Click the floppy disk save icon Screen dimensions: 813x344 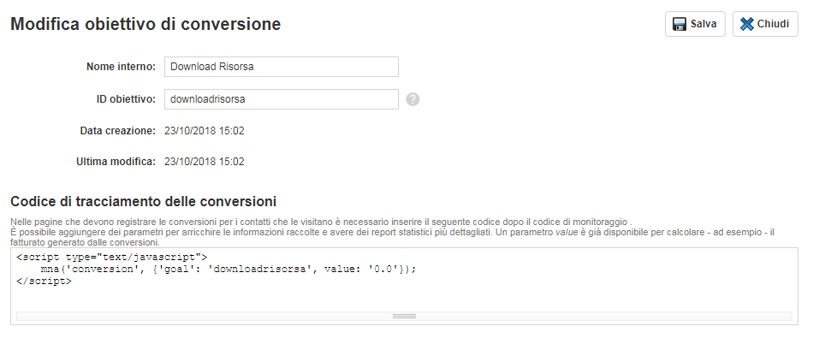(x=679, y=24)
